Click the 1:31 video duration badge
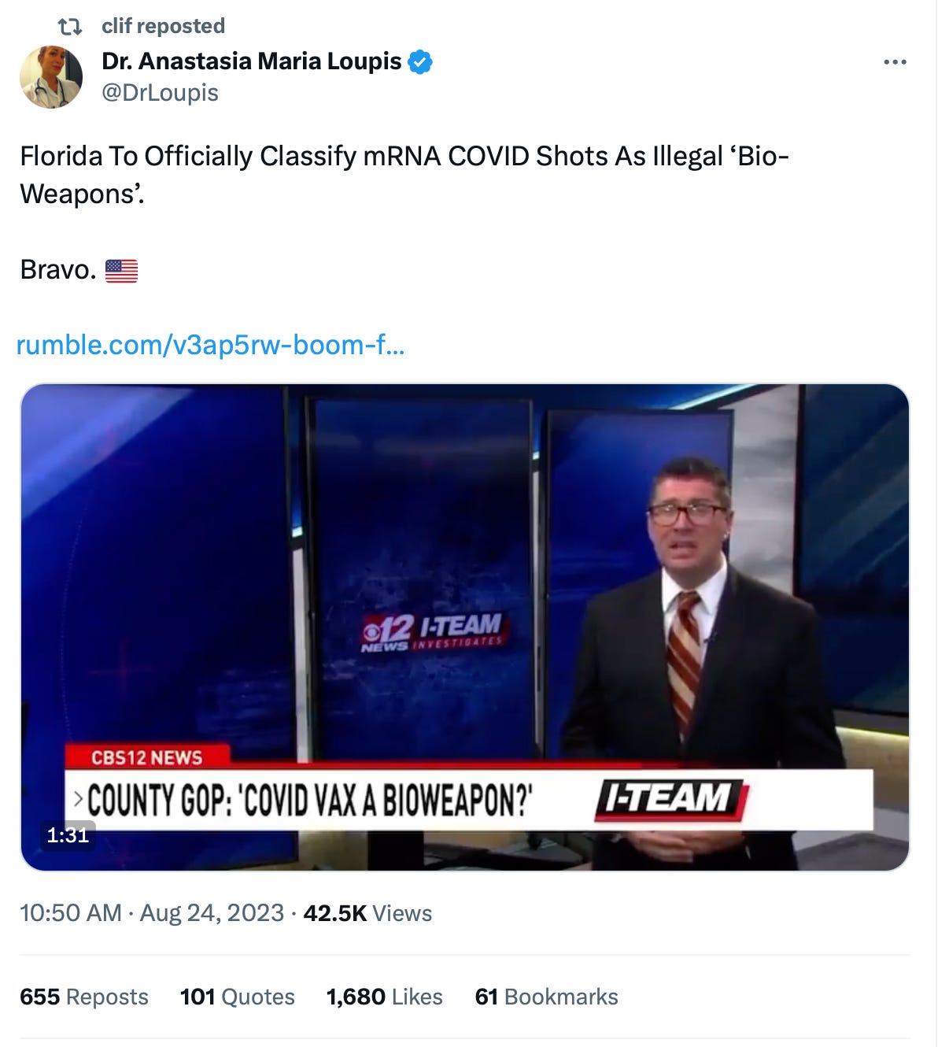 pos(68,834)
